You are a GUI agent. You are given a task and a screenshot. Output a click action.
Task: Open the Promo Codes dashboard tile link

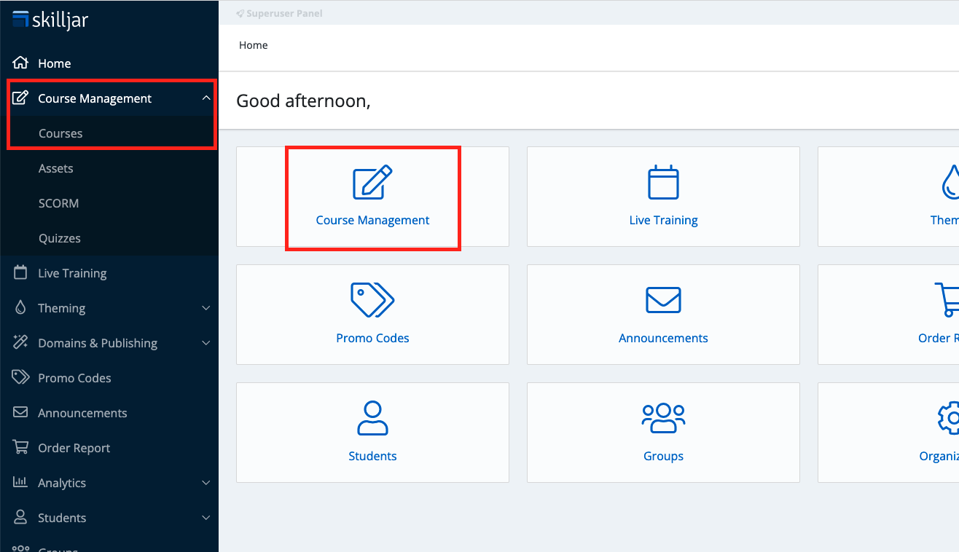[x=372, y=338]
